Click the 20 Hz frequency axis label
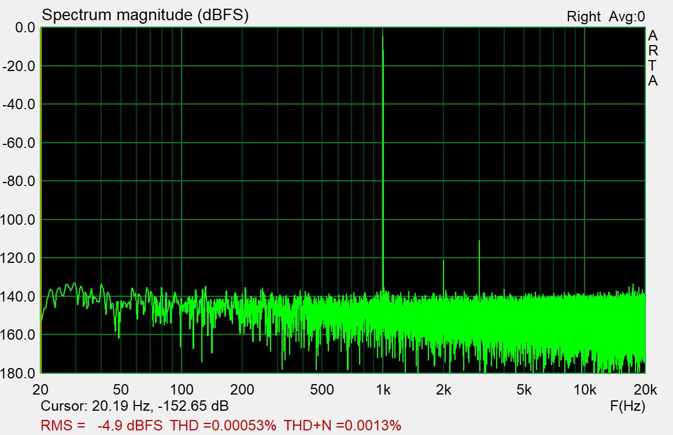Screen dimensions: 673x435 click(x=40, y=389)
